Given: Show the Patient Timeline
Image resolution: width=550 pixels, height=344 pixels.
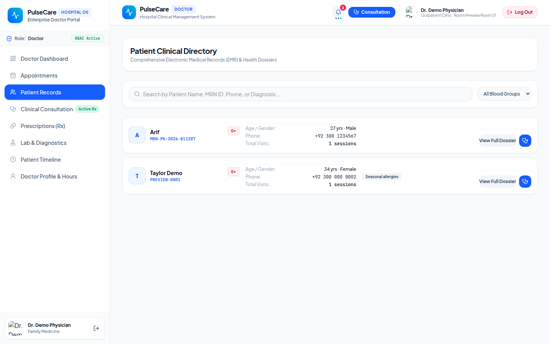Looking at the screenshot, I should coord(55,160).
